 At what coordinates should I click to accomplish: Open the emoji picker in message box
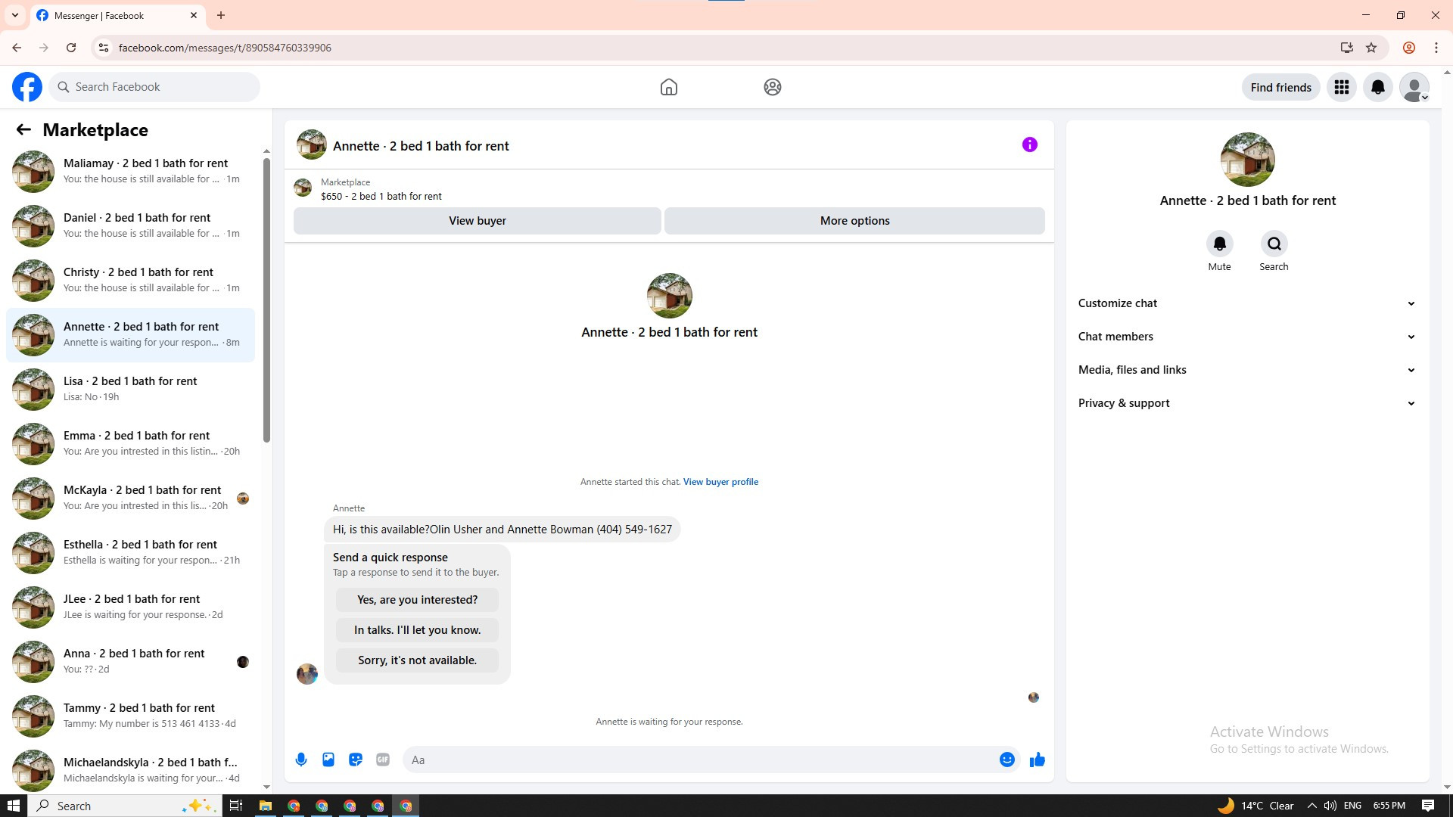(1007, 760)
